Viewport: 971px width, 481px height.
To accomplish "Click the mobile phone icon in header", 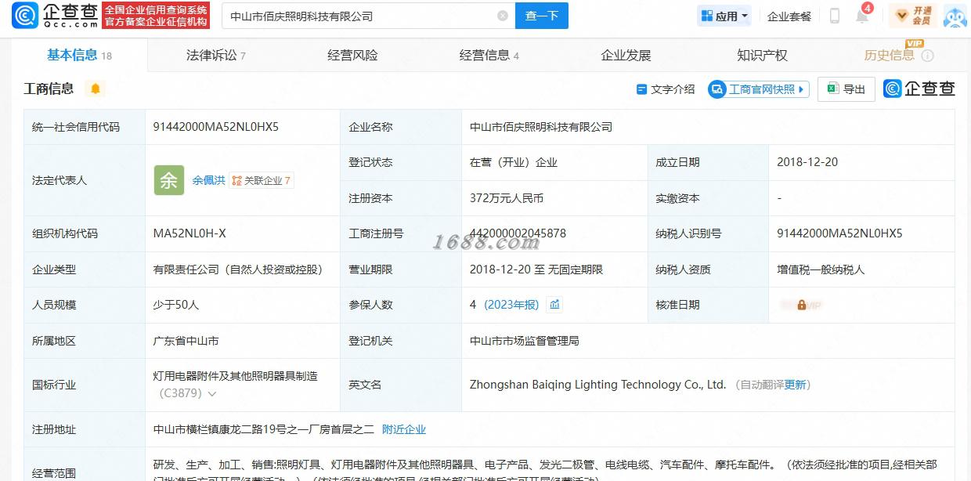I will click(x=835, y=16).
